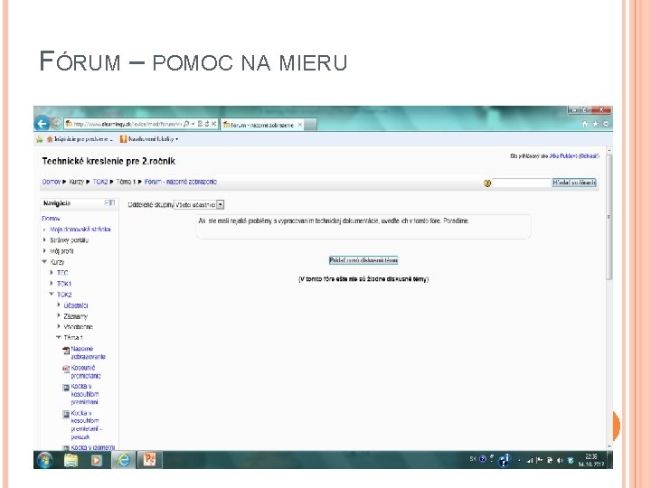Click the orange bookmark icon in favorites bar
651x488 pixels.
(x=123, y=139)
